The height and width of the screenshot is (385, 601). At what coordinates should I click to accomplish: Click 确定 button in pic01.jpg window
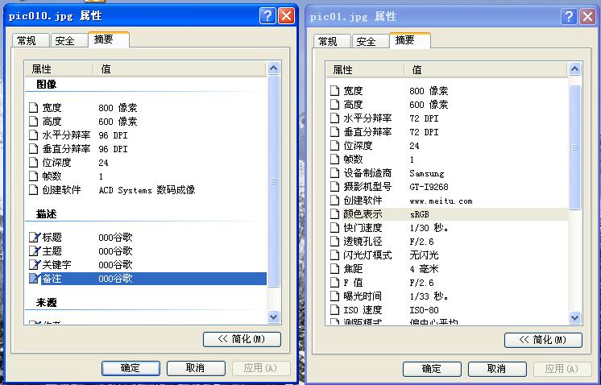(432, 369)
